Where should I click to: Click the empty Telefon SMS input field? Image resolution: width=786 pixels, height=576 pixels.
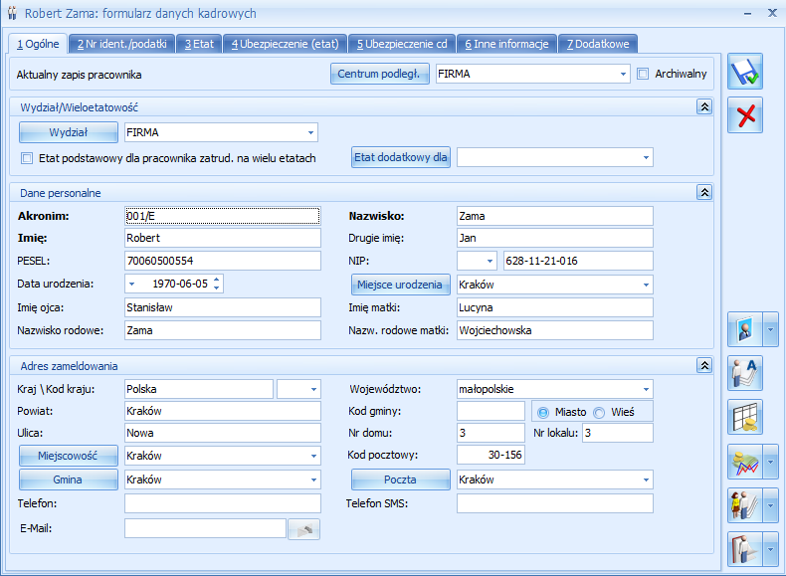(555, 503)
